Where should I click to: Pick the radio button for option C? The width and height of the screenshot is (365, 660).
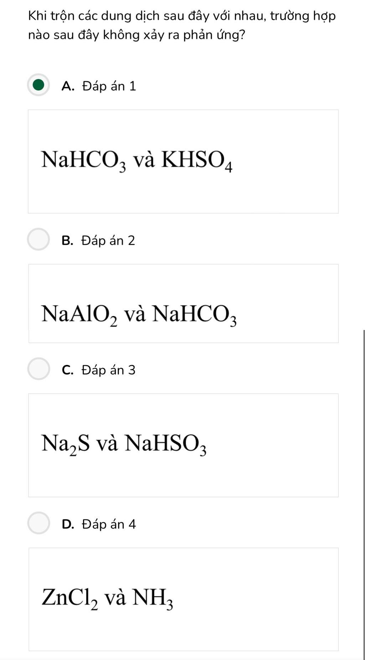[x=38, y=369]
